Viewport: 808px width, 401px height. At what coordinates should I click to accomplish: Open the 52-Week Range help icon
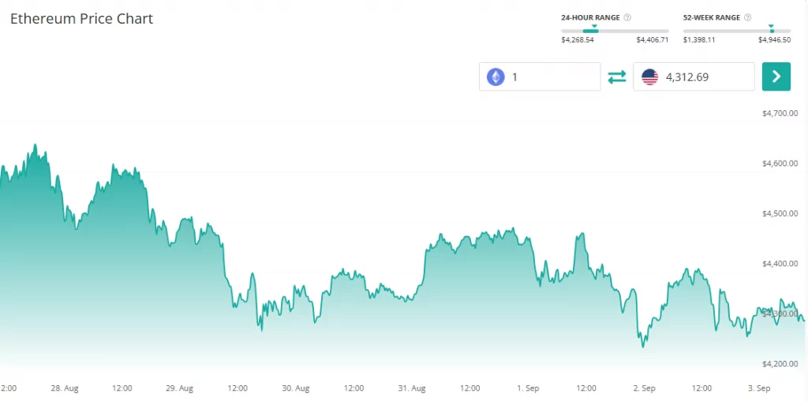point(747,17)
